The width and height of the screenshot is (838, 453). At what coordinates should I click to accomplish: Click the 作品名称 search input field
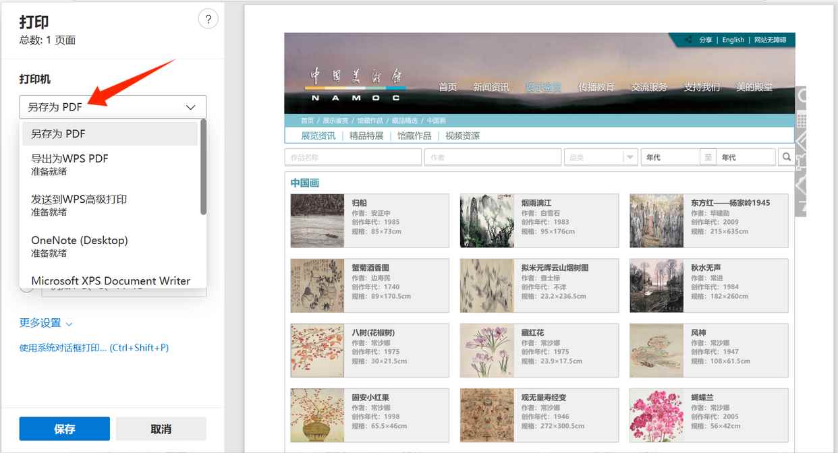point(353,157)
